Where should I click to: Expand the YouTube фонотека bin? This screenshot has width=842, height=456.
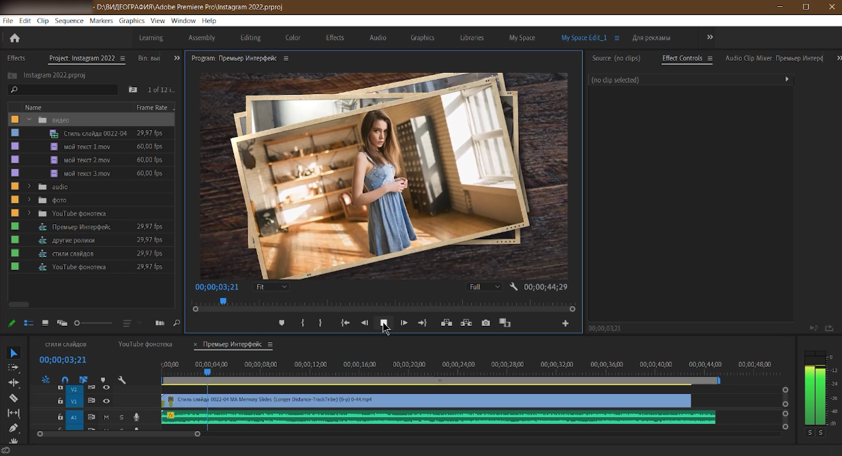click(29, 213)
